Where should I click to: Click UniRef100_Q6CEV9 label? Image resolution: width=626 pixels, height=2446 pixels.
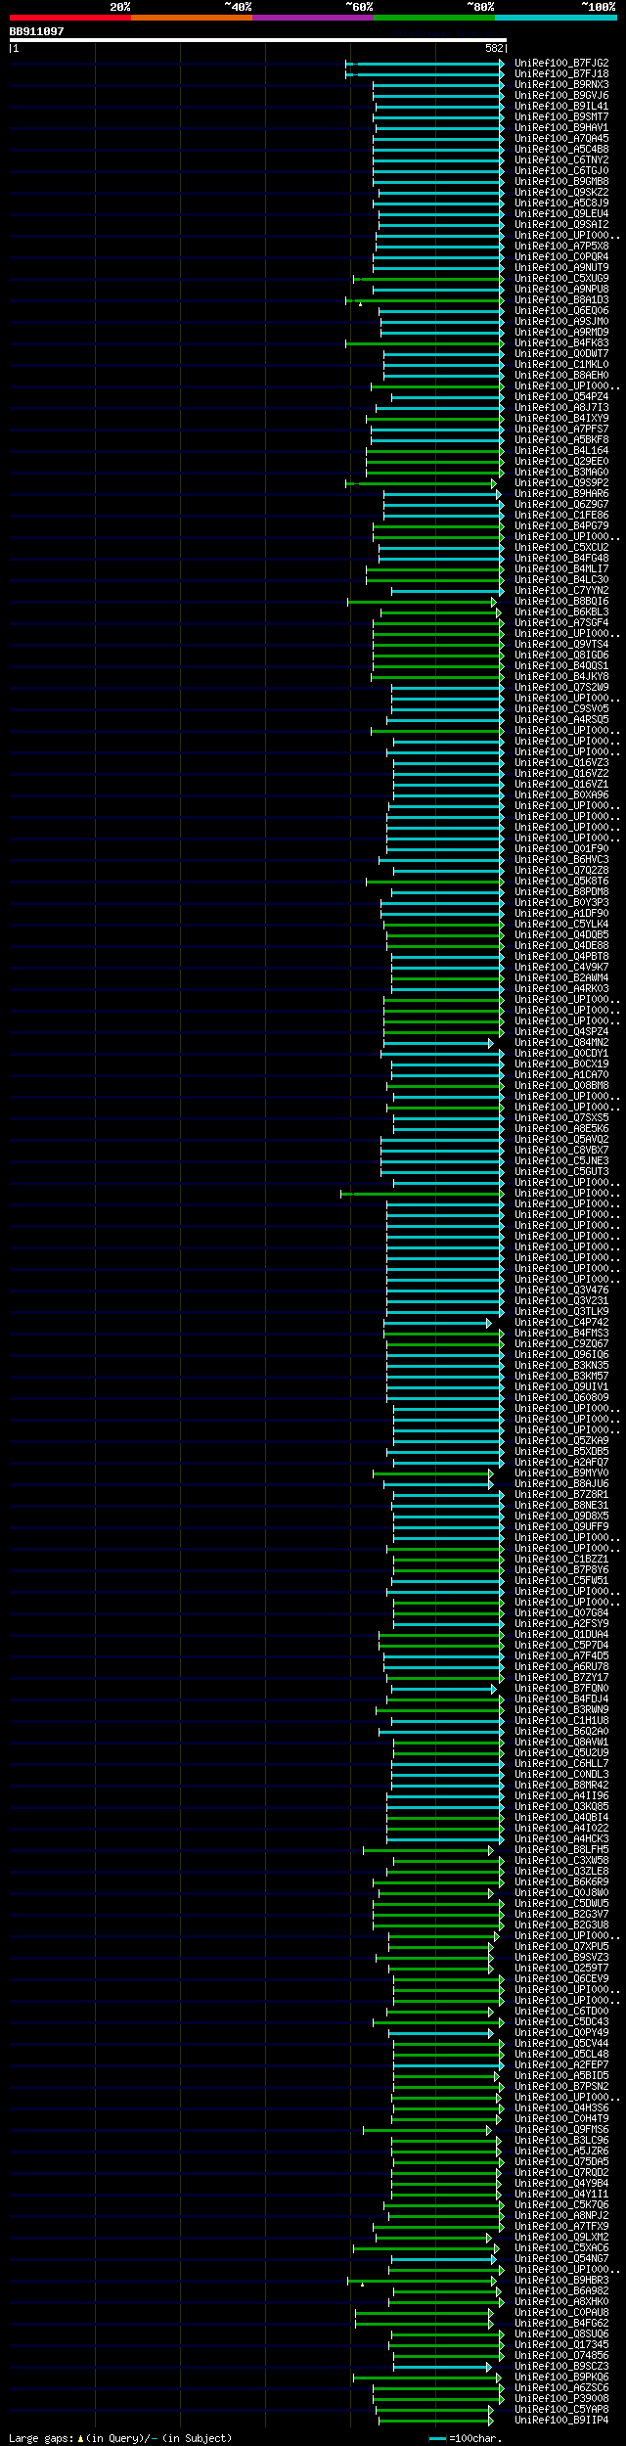561,1978
